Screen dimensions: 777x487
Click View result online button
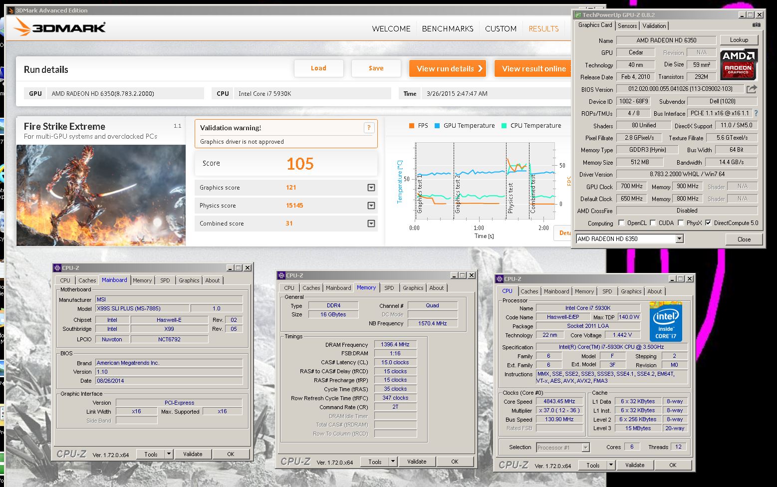[x=533, y=68]
